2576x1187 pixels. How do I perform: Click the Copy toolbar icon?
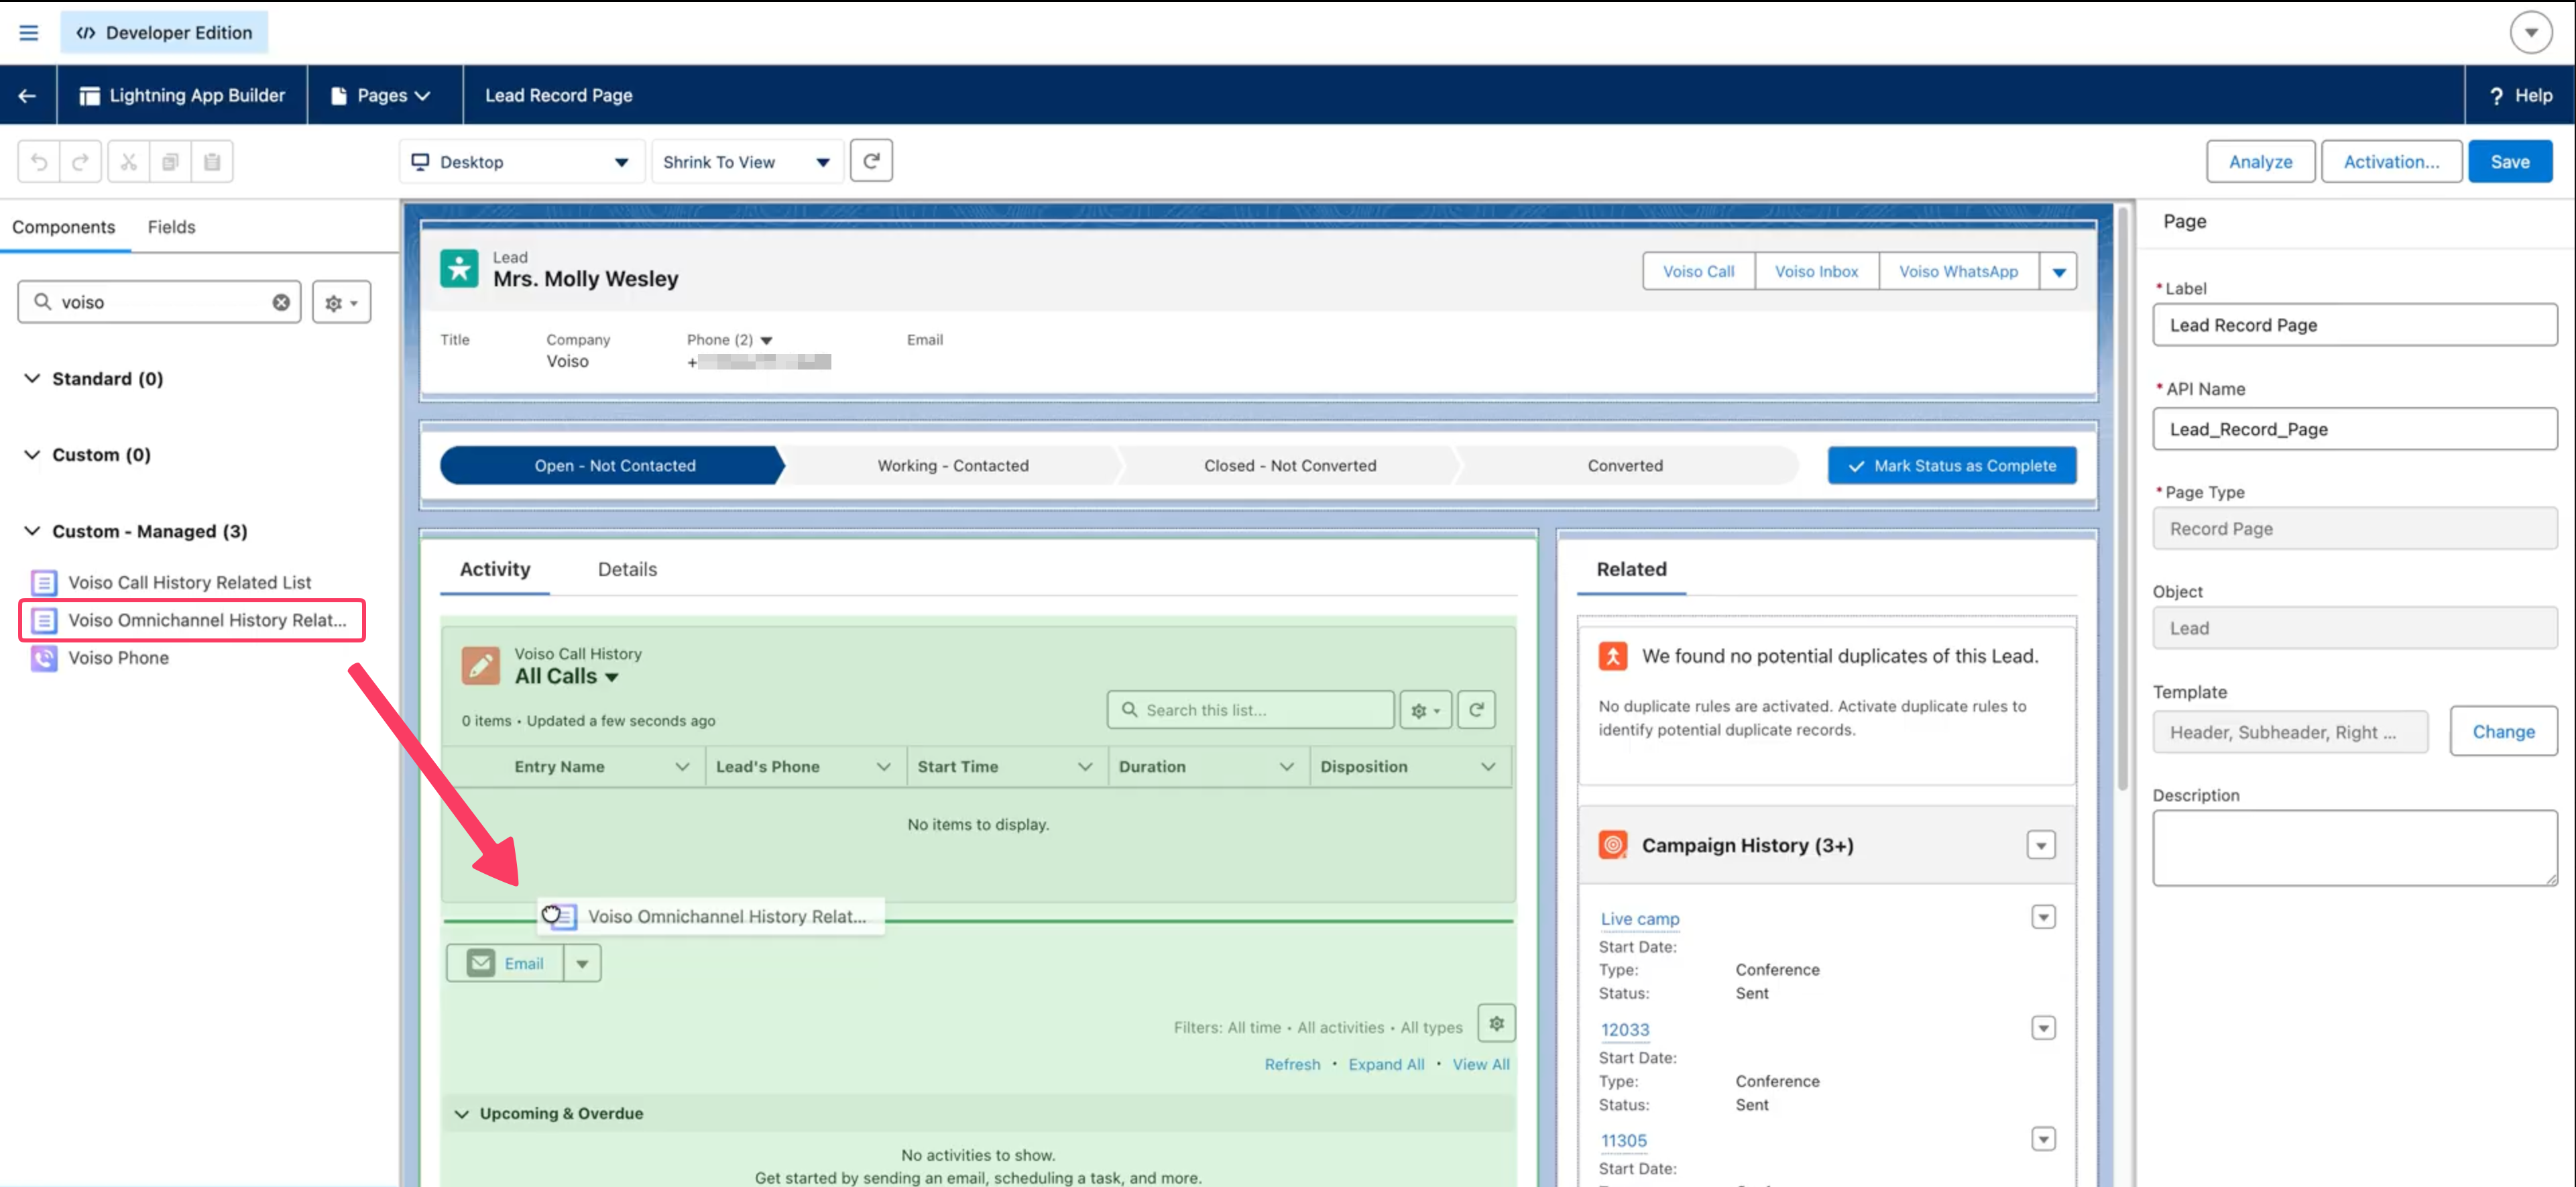[171, 161]
